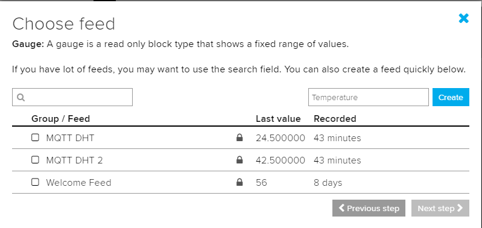Click the Recorded column header
The width and height of the screenshot is (482, 228).
[335, 119]
